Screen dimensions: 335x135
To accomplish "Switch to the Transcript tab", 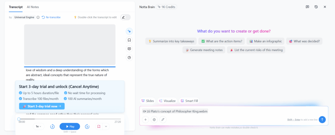I will (x=16, y=7).
